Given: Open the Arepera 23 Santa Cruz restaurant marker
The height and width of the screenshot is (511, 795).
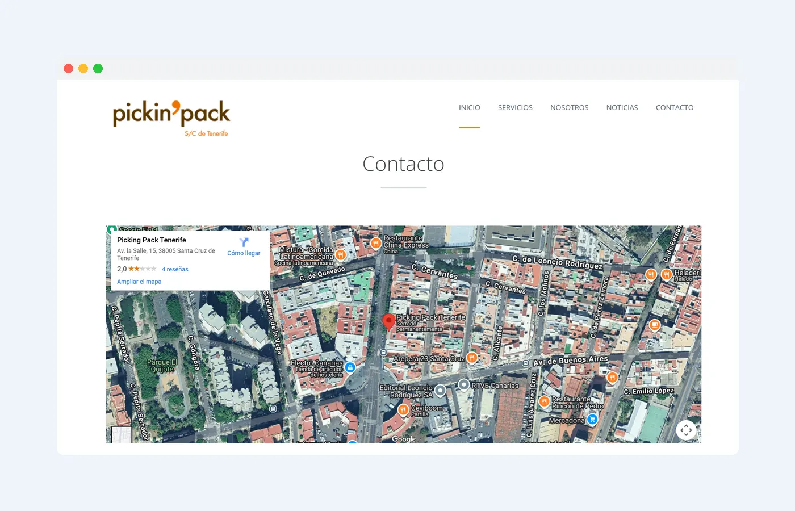Looking at the screenshot, I should [472, 358].
